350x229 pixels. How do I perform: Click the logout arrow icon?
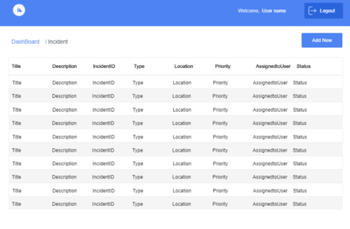point(312,10)
